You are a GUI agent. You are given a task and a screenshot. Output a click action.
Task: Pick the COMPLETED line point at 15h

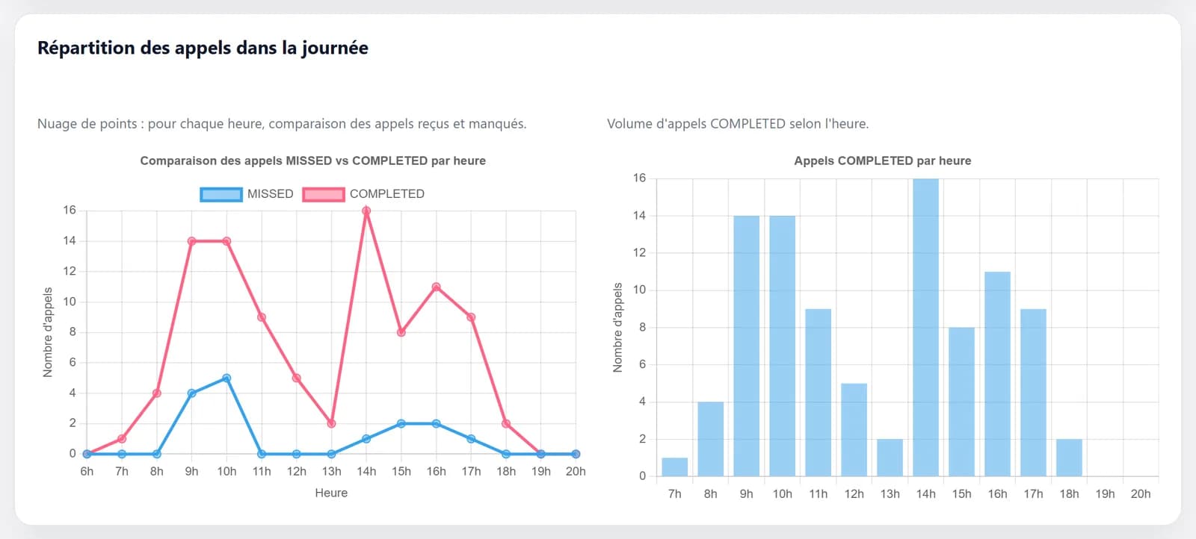pyautogui.click(x=401, y=332)
